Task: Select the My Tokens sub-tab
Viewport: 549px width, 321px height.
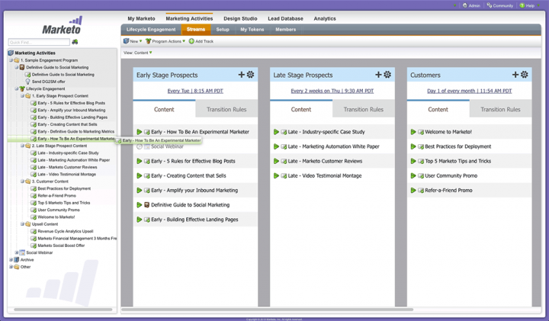Action: click(252, 30)
